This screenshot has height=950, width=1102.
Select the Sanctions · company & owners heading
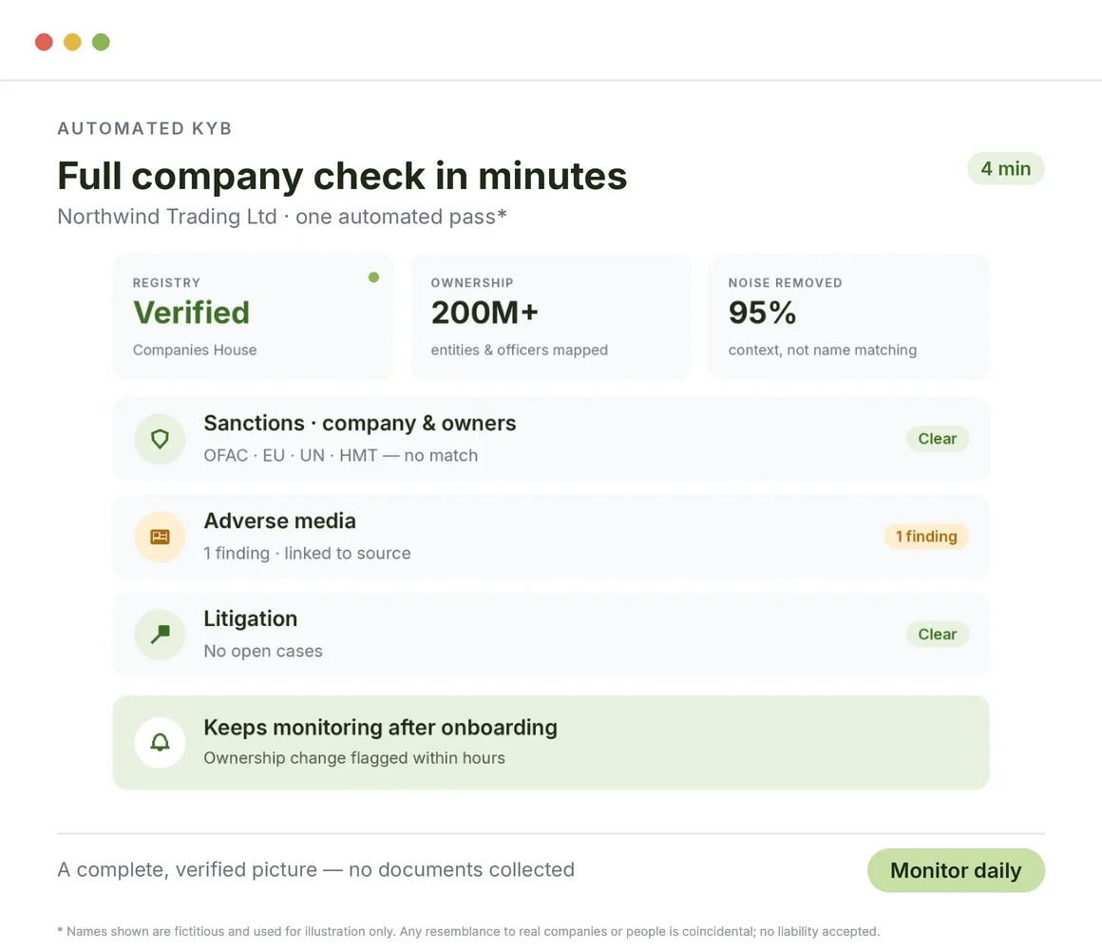pyautogui.click(x=360, y=423)
